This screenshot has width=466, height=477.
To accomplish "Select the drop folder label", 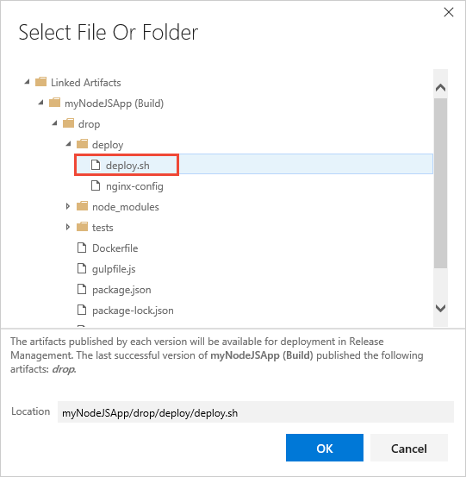I will [89, 124].
